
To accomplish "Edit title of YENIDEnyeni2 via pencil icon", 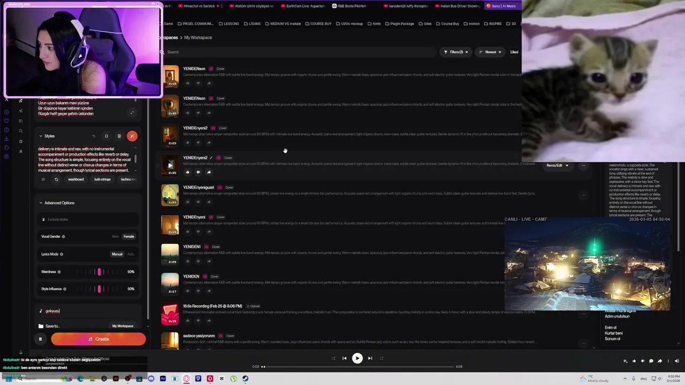I will (x=211, y=158).
